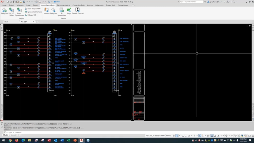The width and height of the screenshot is (254, 143).
Task: Open quick access toolbar customize dropdown
Action: point(52,2)
